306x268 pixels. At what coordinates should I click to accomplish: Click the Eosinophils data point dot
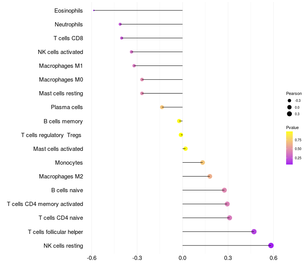pos(94,10)
